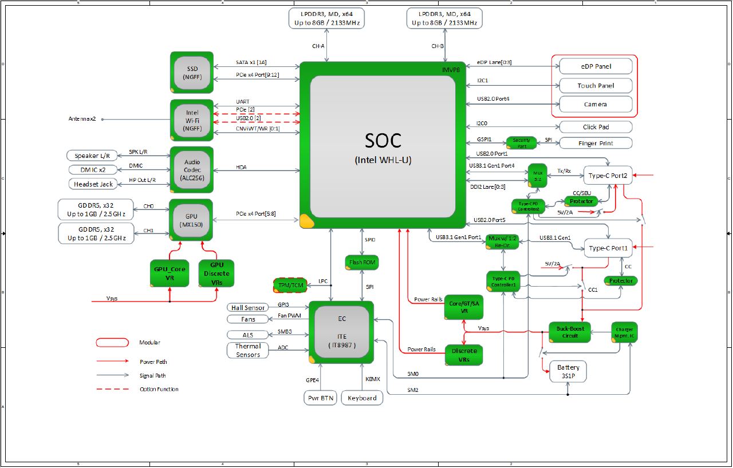Click the SM2 bus label

[413, 390]
